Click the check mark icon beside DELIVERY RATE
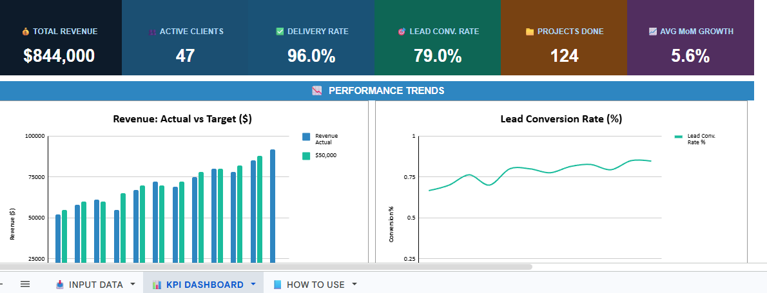Image resolution: width=767 pixels, height=293 pixels. pyautogui.click(x=280, y=32)
